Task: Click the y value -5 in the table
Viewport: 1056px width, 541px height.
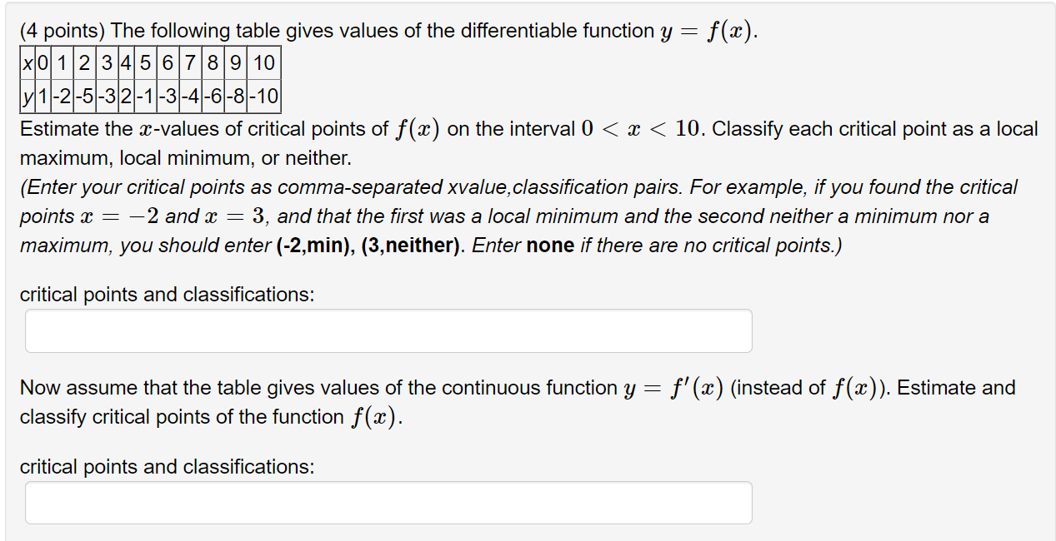Action: click(83, 94)
